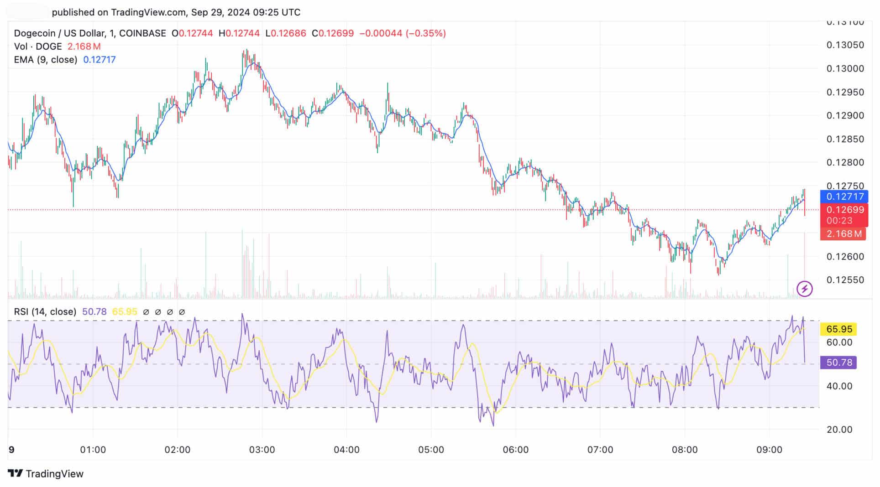Screen dimensions: 880x487
Task: Click the RSI (14, close) indicator label
Action: tap(45, 311)
